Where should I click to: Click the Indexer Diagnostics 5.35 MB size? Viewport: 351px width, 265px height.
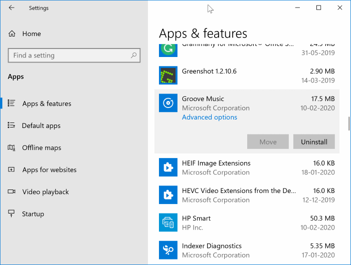tap(322, 246)
